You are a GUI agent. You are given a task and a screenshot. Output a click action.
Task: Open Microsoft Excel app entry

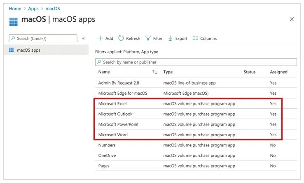click(x=112, y=104)
